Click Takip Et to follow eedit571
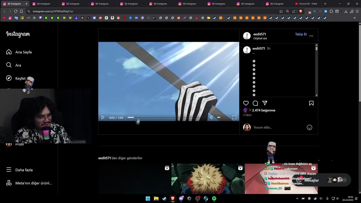The image size is (361, 203). [x=301, y=34]
